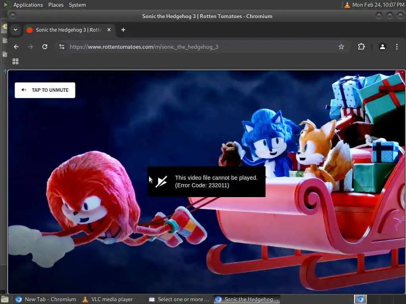The height and width of the screenshot is (304, 406).
Task: Click the browser forward arrow
Action: tap(30, 47)
